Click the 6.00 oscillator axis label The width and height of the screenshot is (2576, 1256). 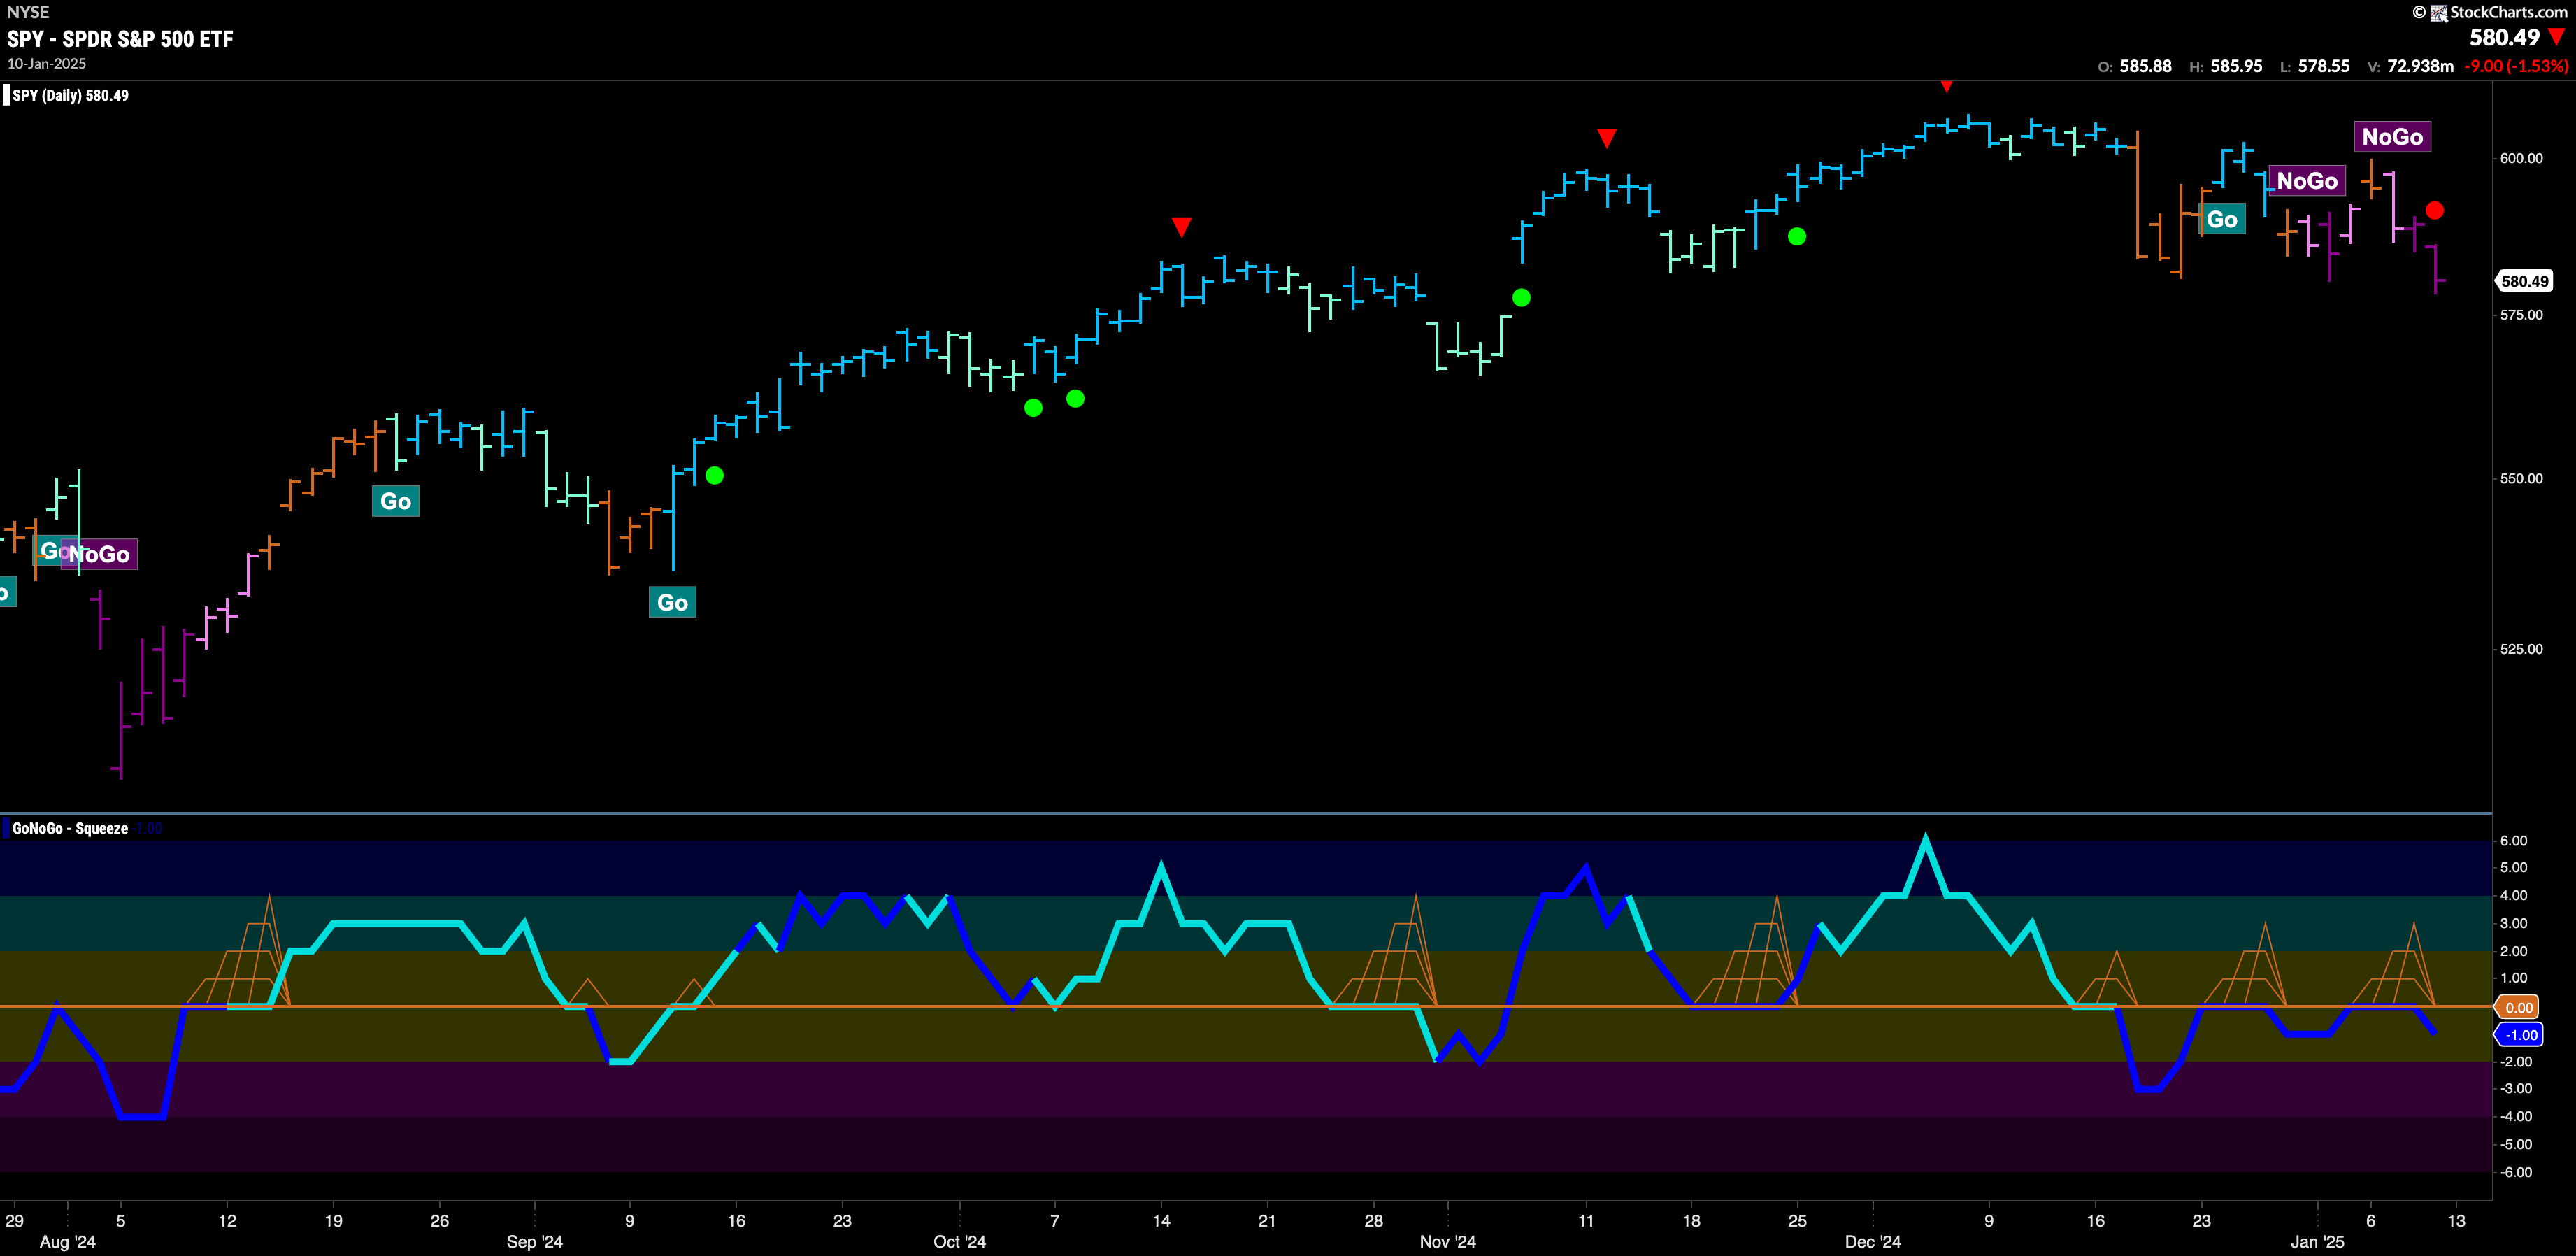tap(2513, 840)
